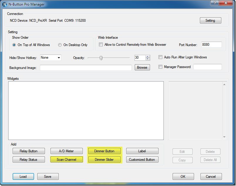Add a Relay Status widget
Image resolution: width=236 pixels, height=186 pixels.
point(29,160)
